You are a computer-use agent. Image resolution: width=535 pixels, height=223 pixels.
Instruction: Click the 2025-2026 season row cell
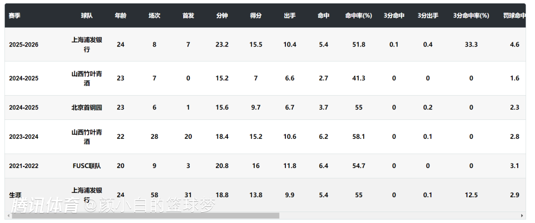(x=23, y=45)
